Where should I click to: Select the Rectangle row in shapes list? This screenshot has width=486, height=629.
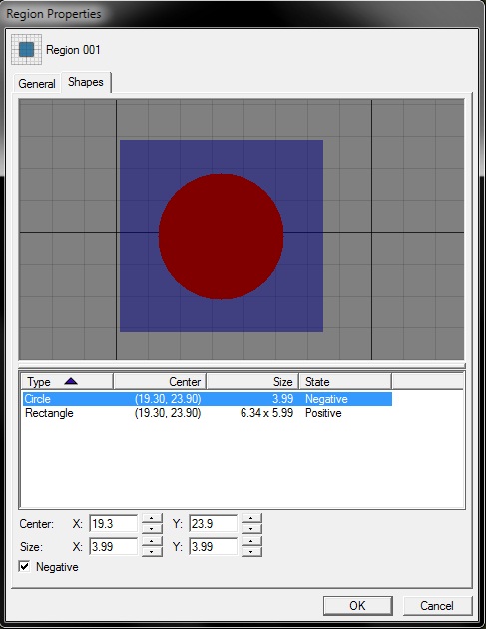(x=208, y=413)
